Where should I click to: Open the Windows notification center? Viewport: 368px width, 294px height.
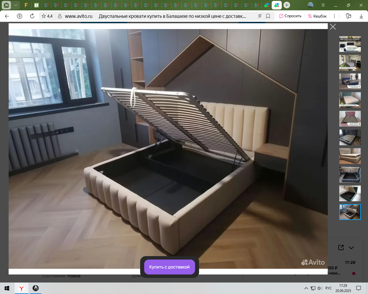pyautogui.click(x=359, y=288)
